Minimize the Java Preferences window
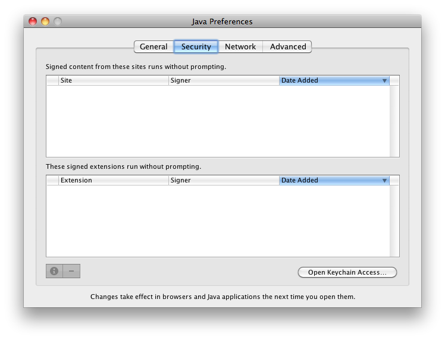 coord(45,21)
